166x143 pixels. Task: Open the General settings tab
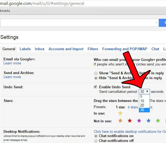pos(9,49)
